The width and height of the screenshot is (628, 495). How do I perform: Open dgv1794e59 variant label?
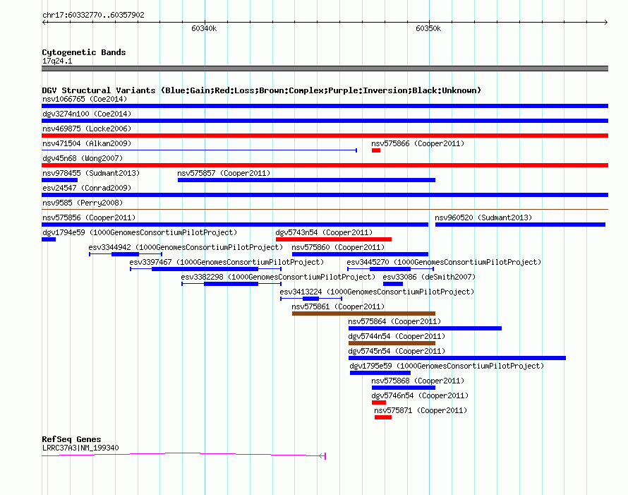click(x=140, y=232)
